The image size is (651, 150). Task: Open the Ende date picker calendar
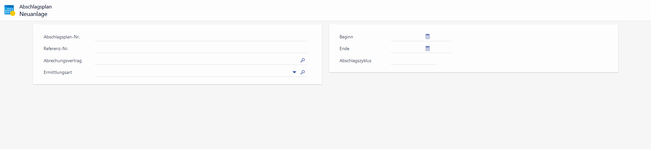tap(427, 48)
